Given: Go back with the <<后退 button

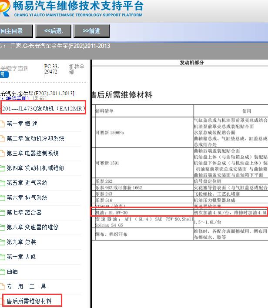Looking at the screenshot, I should [x=53, y=31].
